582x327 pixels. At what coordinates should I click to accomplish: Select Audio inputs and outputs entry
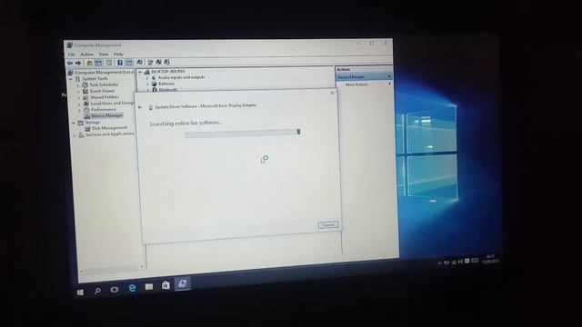pos(181,77)
